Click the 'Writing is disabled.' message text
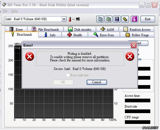Viewport: 160px width, 130px height. pyautogui.click(x=80, y=54)
